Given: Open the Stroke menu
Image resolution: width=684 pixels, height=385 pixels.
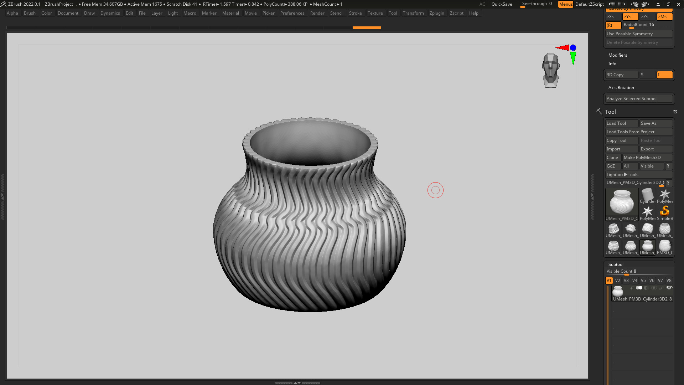Looking at the screenshot, I should (355, 13).
